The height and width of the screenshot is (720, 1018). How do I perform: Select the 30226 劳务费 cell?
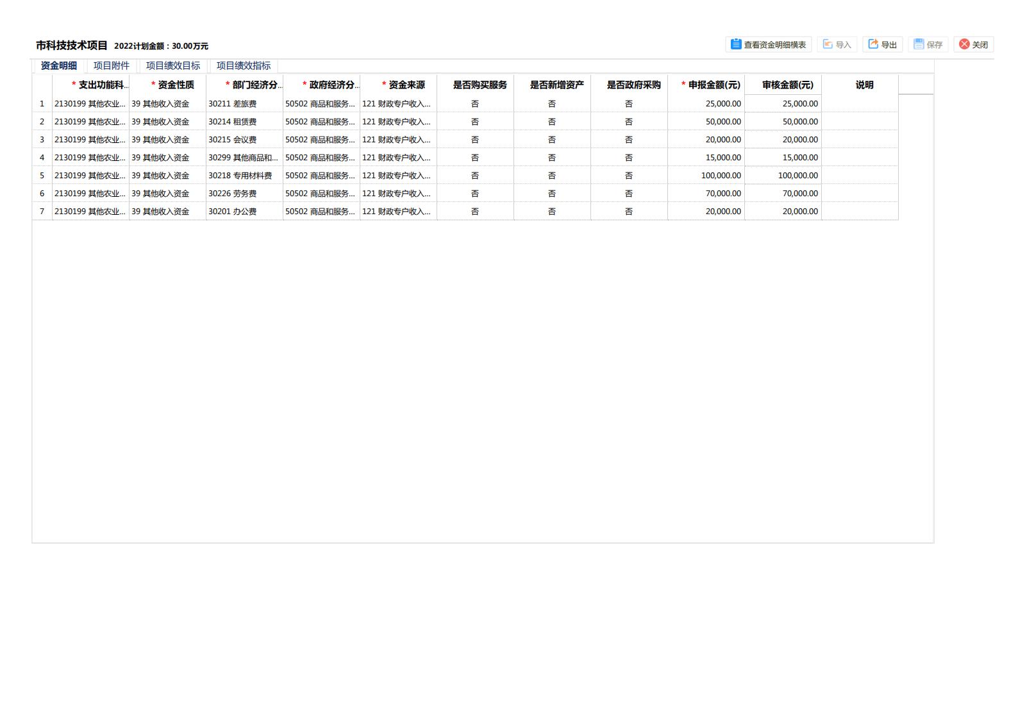point(244,193)
